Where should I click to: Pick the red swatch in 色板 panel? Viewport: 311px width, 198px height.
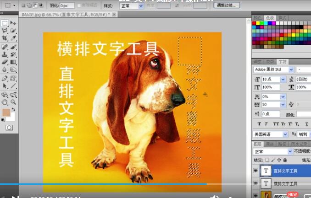point(255,23)
